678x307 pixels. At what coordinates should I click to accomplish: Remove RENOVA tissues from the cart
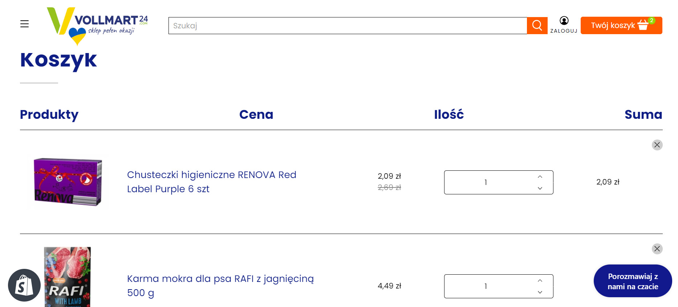click(x=657, y=145)
